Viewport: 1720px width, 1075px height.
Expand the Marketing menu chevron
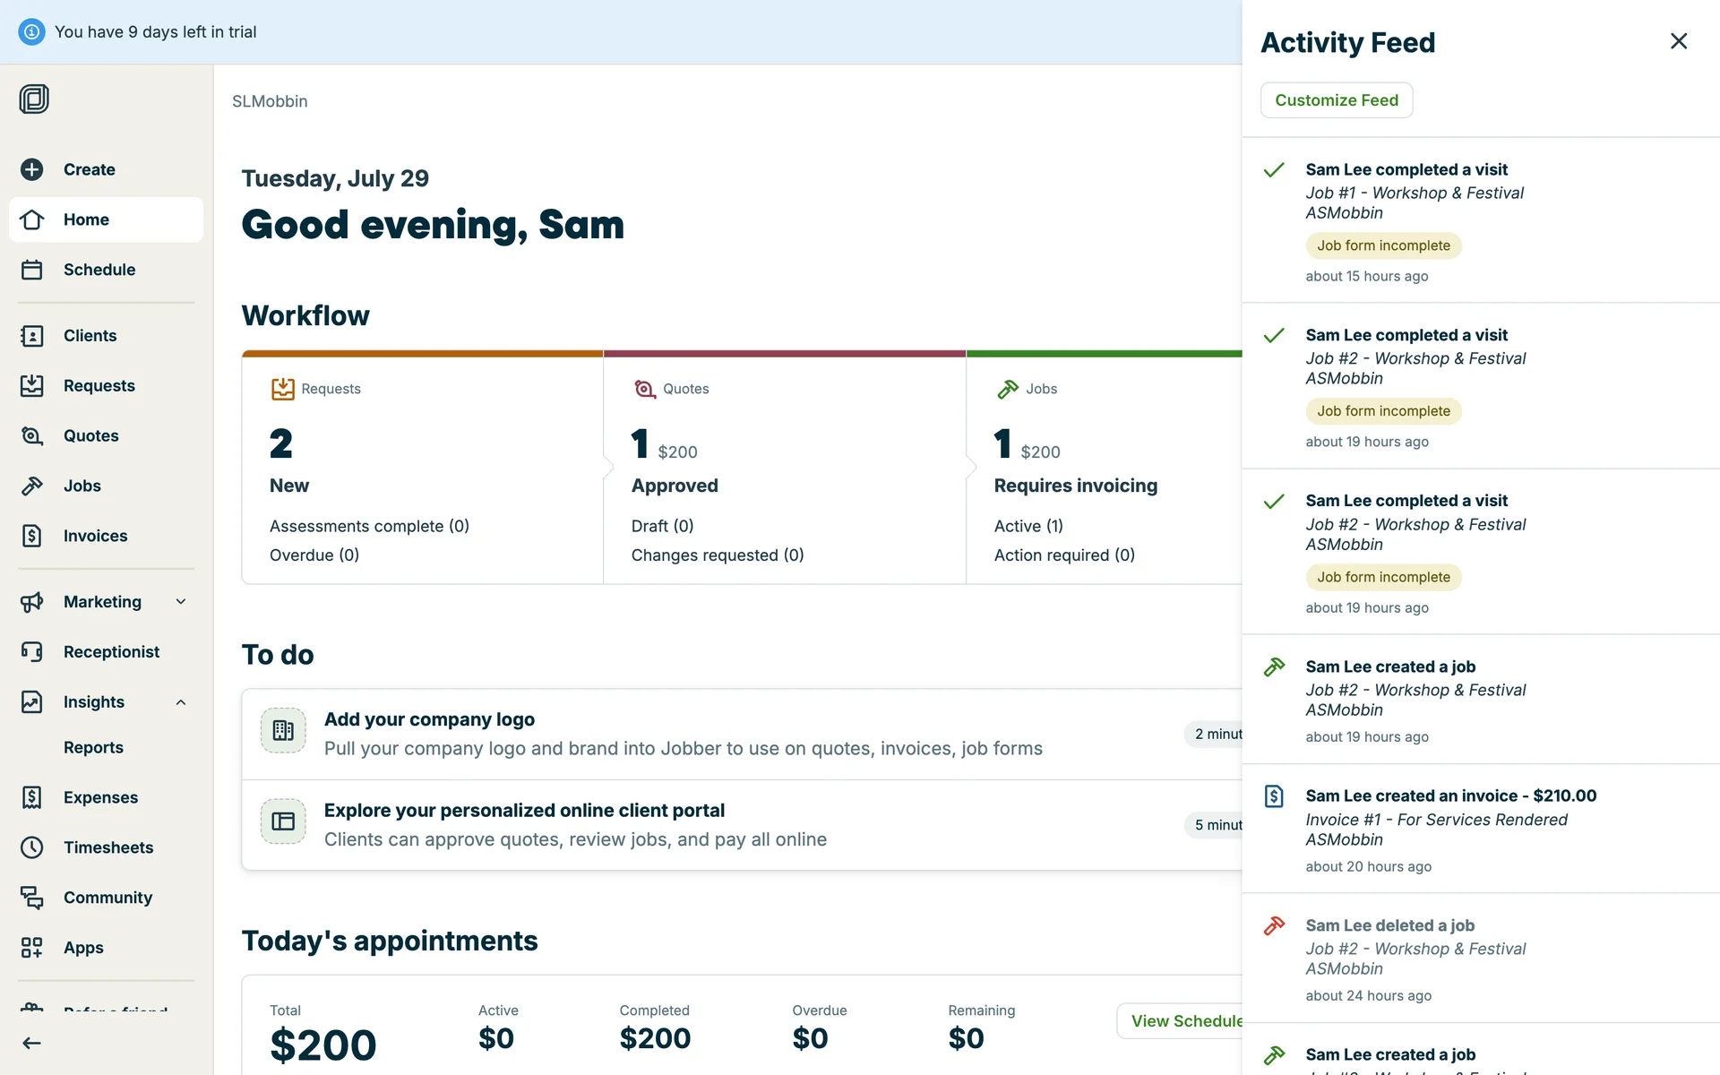[181, 602]
